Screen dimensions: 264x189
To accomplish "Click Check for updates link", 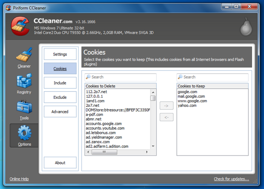I will click(x=231, y=179).
